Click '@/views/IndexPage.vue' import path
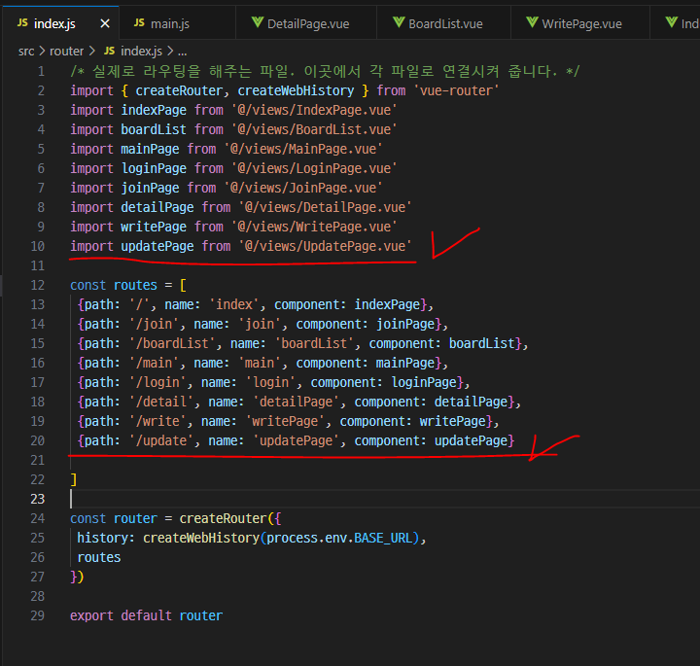 314,110
